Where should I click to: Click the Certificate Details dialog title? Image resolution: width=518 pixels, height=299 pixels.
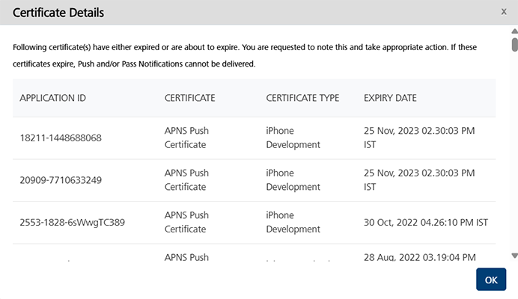pyautogui.click(x=58, y=13)
